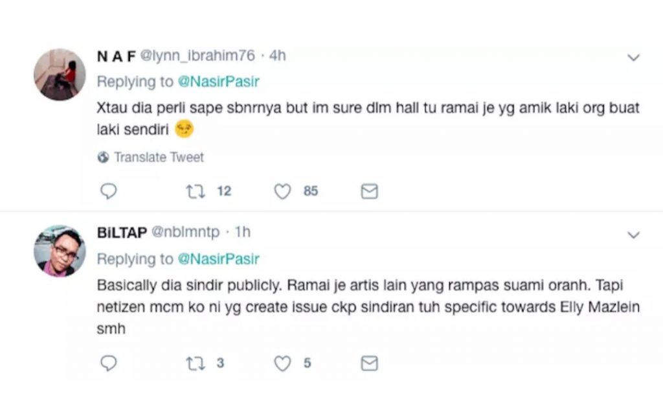Click the globe icon beside Translate Tweet
Viewport: 663px width, 403px height.
point(103,157)
